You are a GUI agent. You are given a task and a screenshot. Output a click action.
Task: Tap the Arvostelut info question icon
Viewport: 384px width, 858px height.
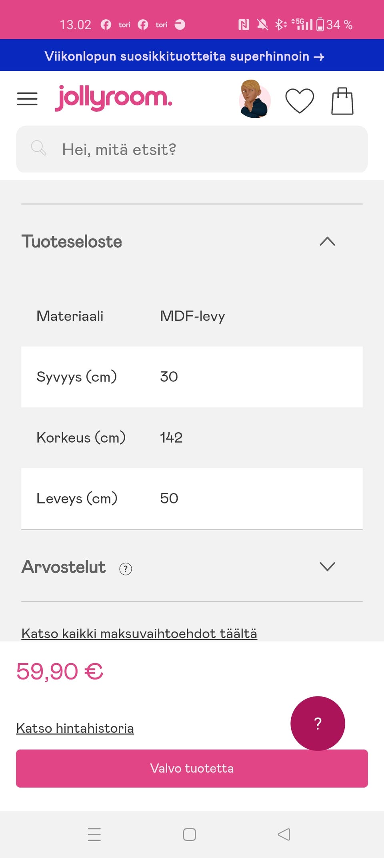click(126, 569)
